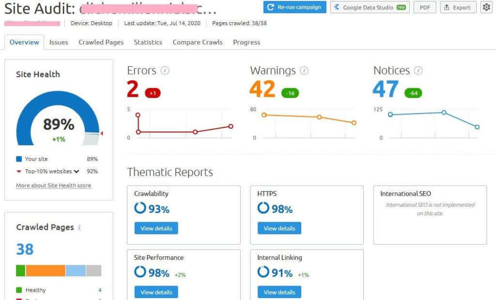Open the Progress tab

247,42
